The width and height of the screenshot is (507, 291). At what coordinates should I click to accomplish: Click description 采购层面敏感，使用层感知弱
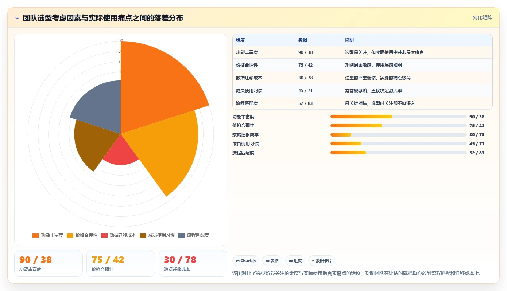[374, 65]
